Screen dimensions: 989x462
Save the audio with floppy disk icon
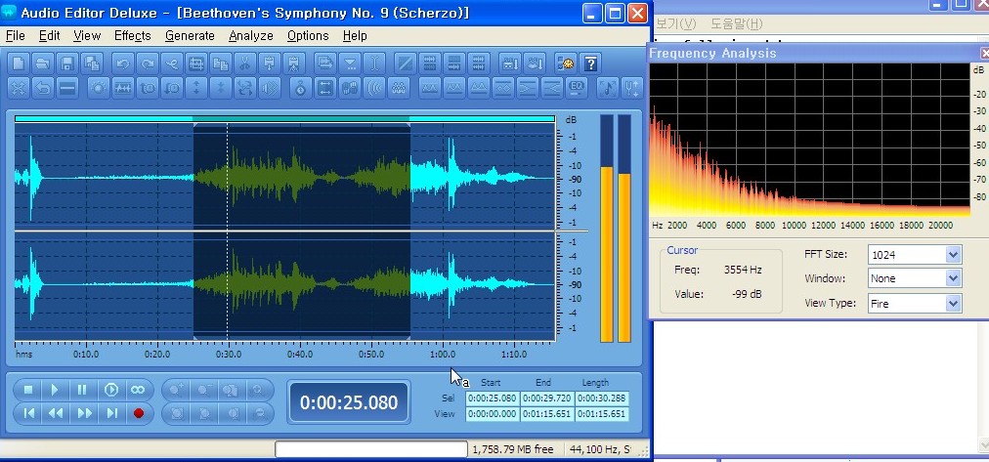(66, 63)
